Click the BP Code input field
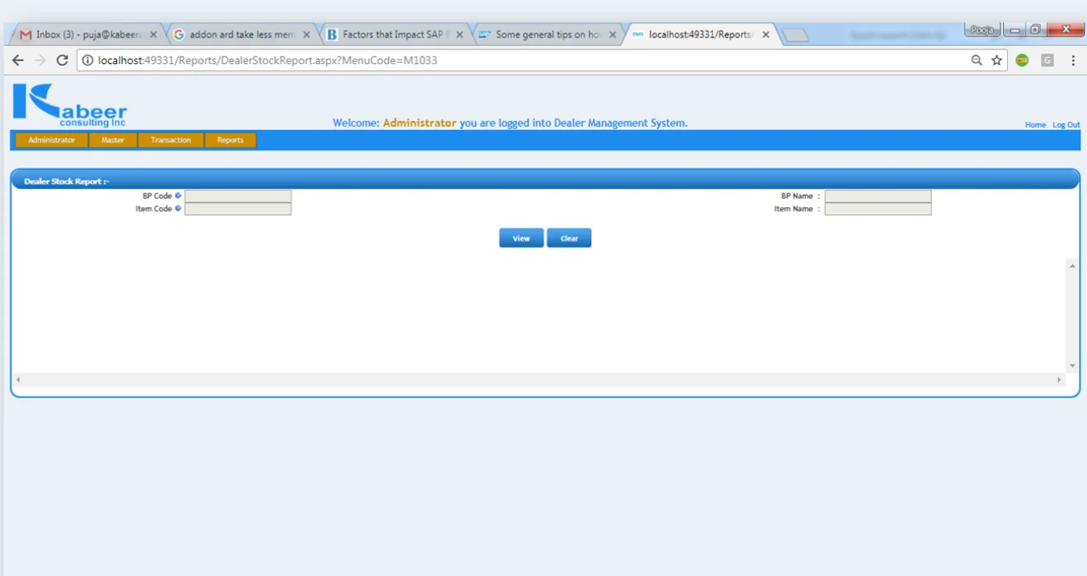Viewport: 1087px width, 576px height. pos(238,196)
